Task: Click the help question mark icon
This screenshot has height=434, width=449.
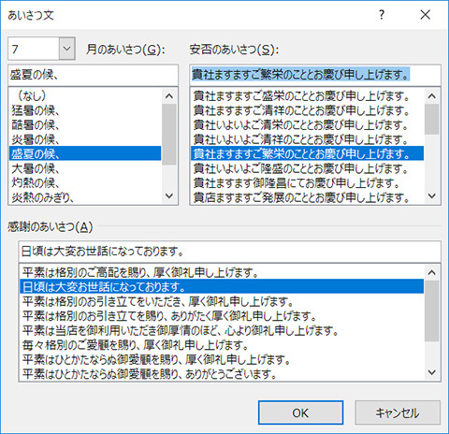Action: 382,15
